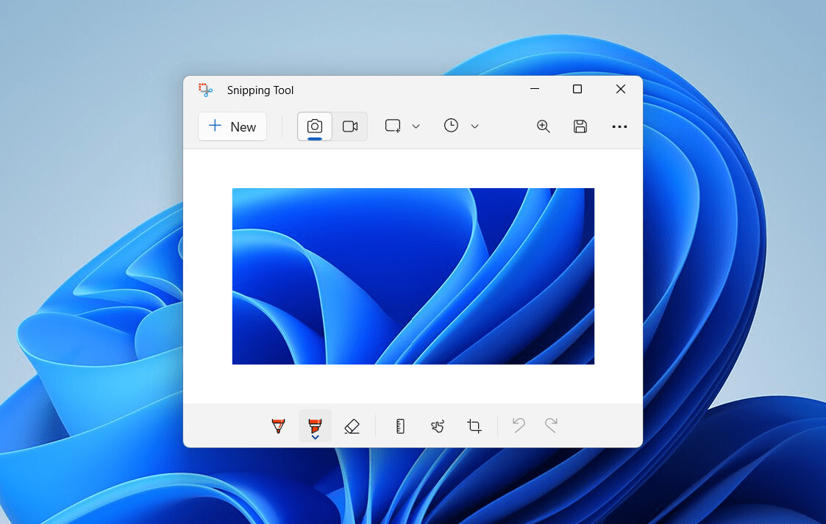Maximize the Snipping Tool window
This screenshot has height=524, width=826.
[x=577, y=90]
